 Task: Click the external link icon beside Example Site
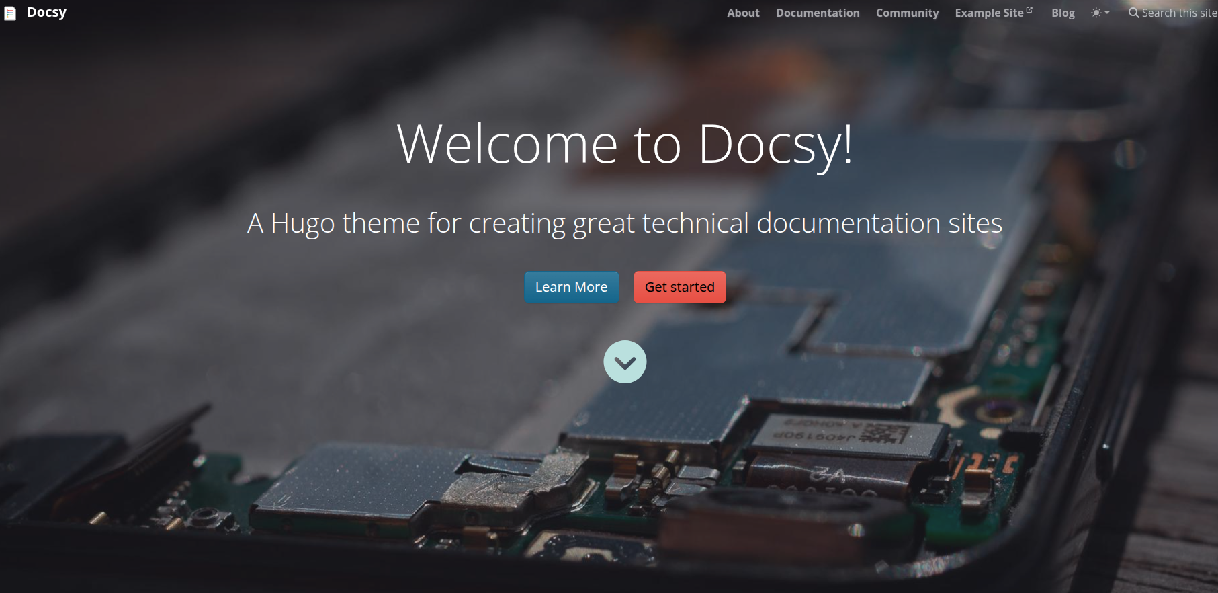tap(1029, 10)
